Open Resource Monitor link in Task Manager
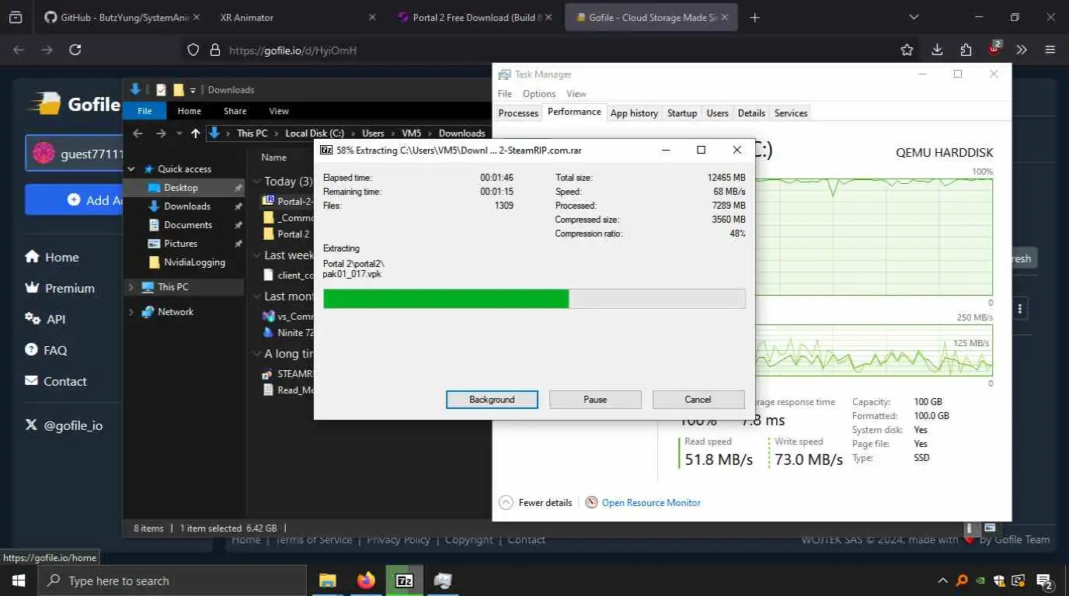Image resolution: width=1069 pixels, height=596 pixels. 651,503
